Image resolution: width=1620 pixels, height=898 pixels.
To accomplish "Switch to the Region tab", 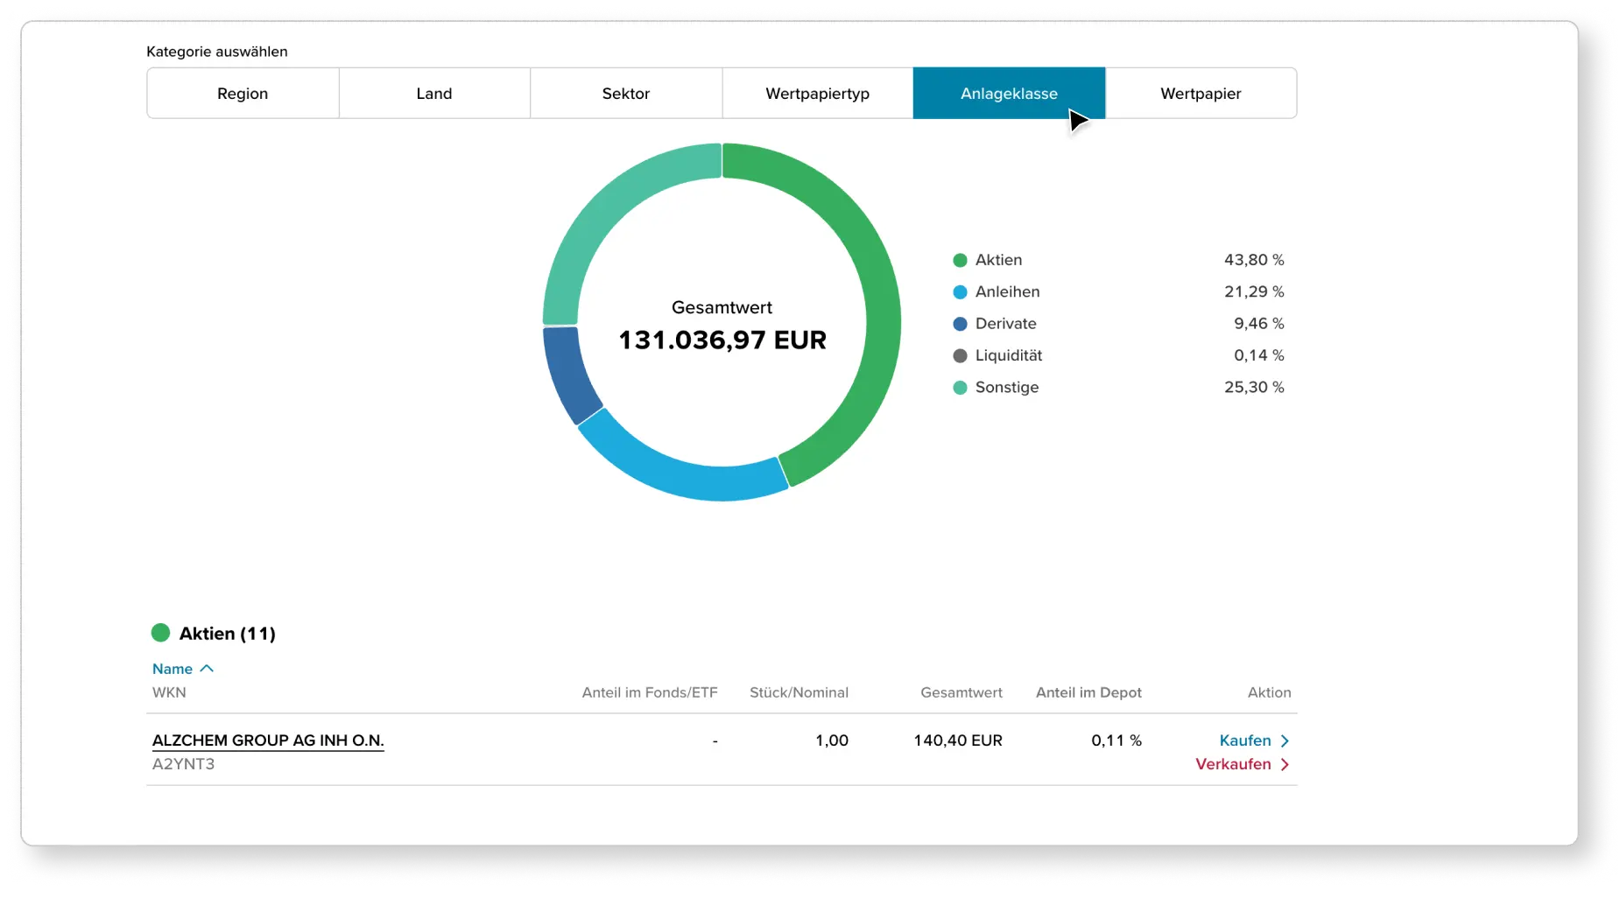I will click(x=243, y=93).
